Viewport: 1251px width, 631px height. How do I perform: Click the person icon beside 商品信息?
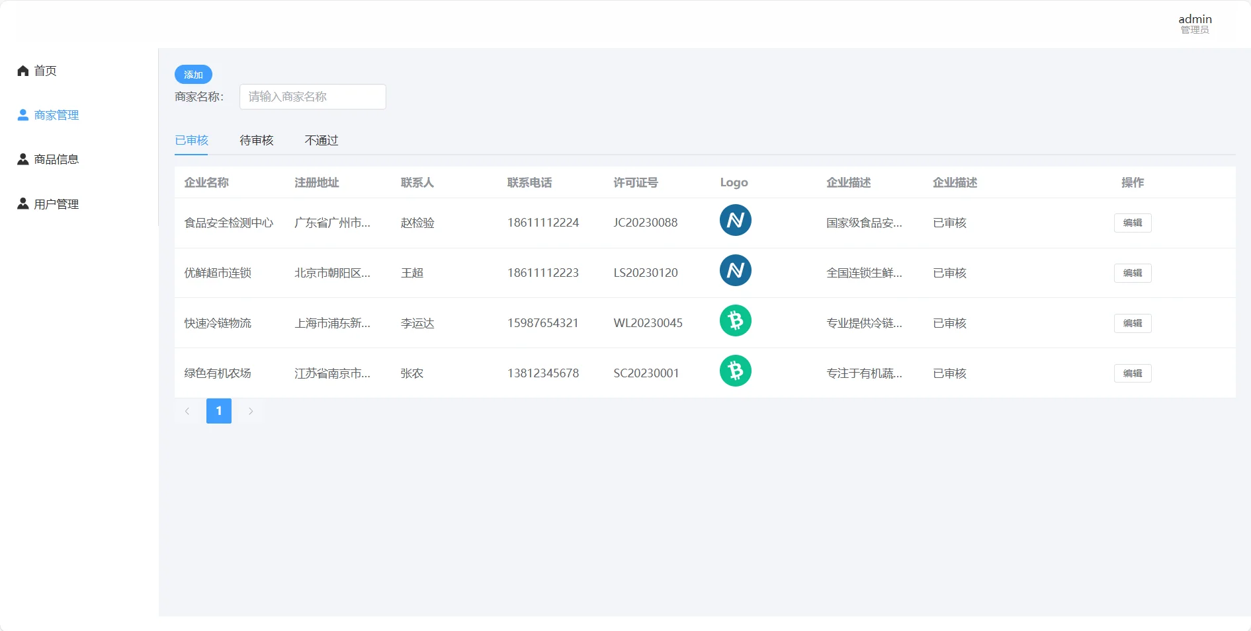tap(23, 159)
